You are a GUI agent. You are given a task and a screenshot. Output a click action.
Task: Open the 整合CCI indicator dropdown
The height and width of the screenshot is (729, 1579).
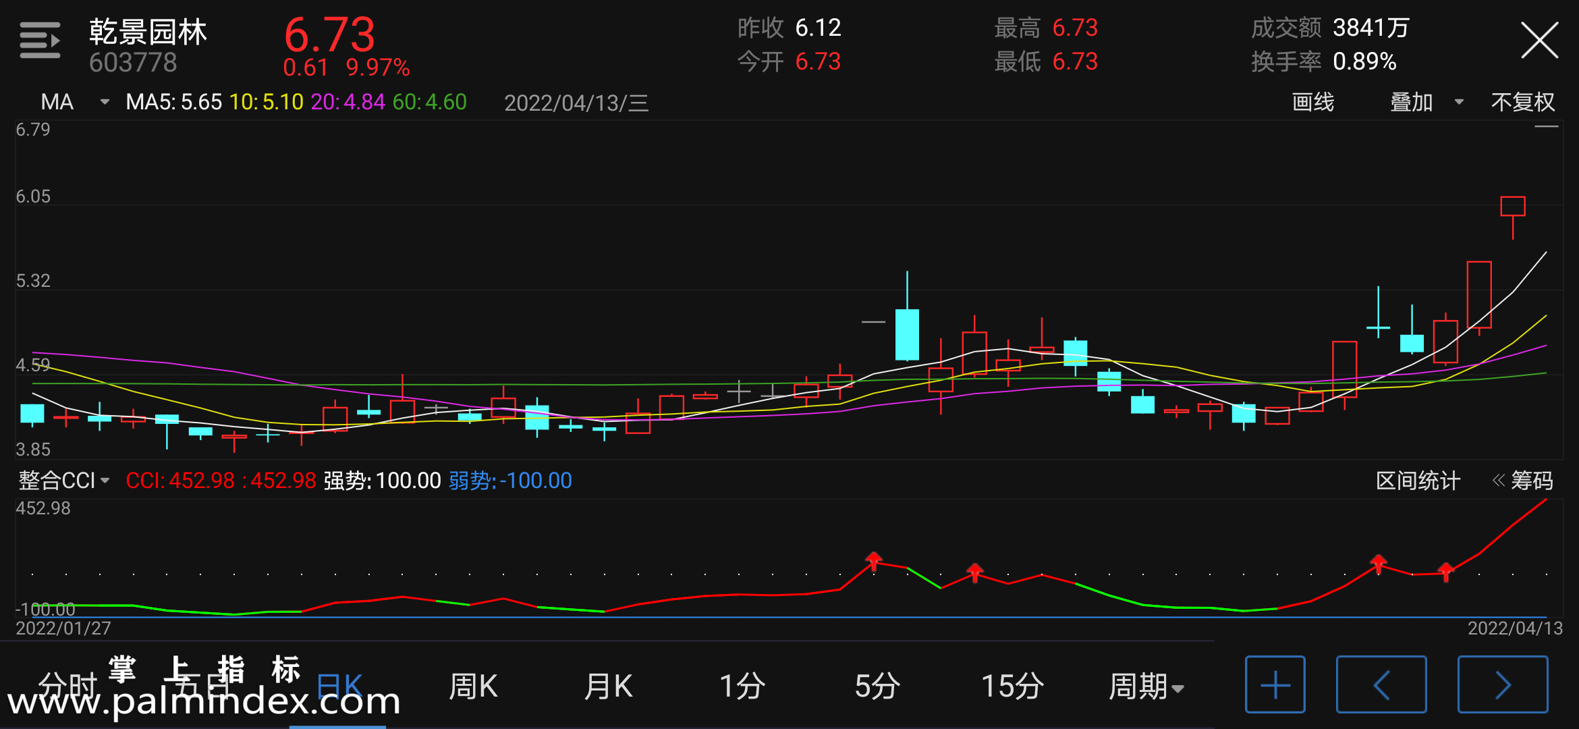coord(64,481)
